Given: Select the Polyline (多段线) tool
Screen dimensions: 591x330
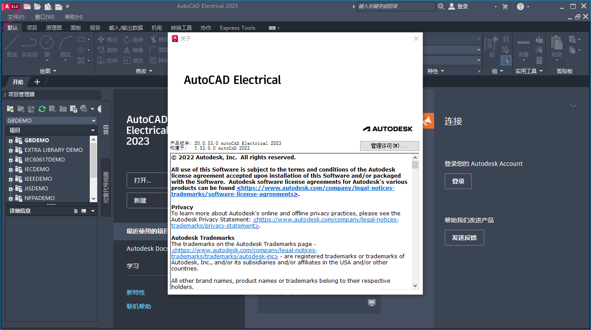Looking at the screenshot, I should [x=29, y=46].
